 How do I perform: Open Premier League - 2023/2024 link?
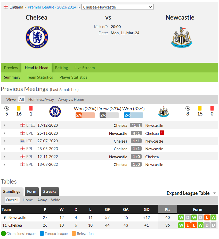tap(52, 7)
